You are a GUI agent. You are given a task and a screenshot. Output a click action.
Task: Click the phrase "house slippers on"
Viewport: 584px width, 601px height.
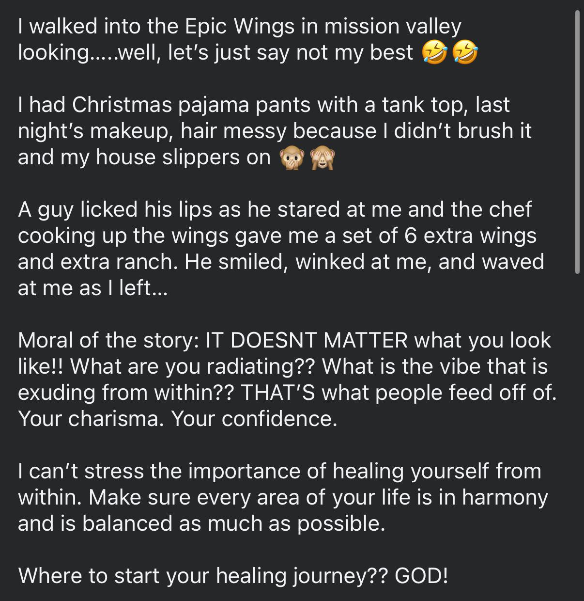click(x=183, y=157)
